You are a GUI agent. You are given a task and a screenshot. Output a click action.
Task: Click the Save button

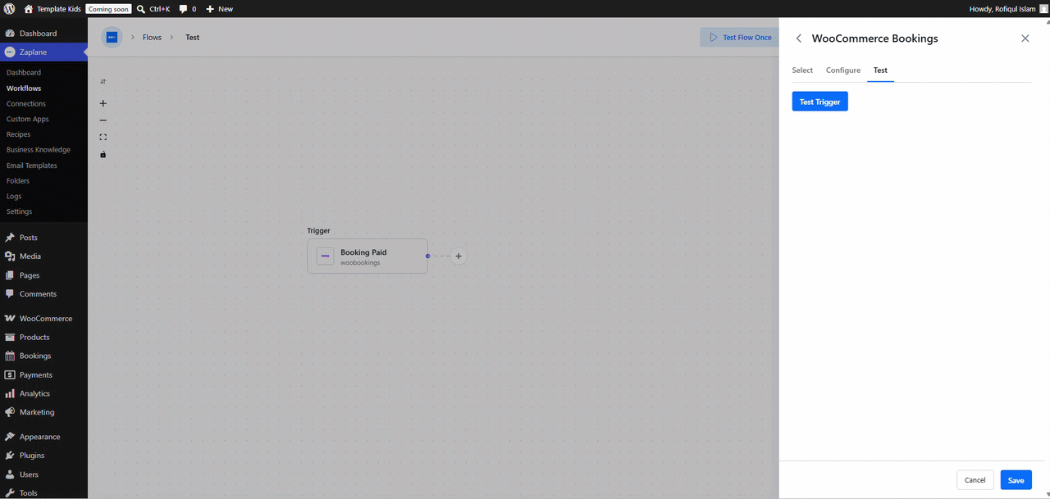[x=1016, y=480]
